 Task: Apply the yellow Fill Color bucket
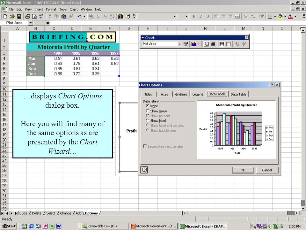coord(280,16)
